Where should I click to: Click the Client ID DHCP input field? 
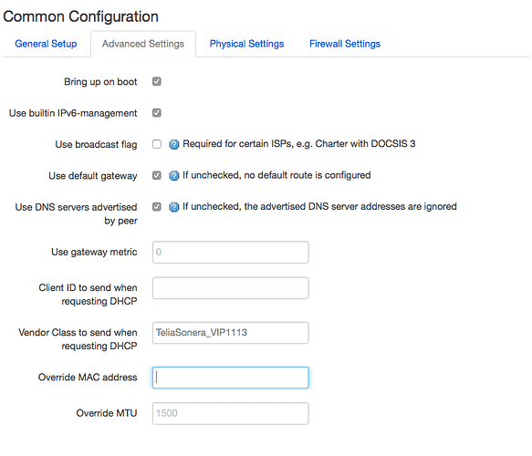tap(230, 288)
